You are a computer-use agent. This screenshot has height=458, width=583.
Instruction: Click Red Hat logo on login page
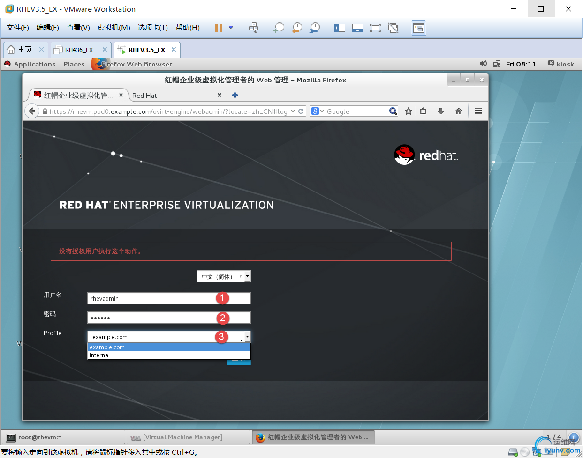tap(426, 155)
